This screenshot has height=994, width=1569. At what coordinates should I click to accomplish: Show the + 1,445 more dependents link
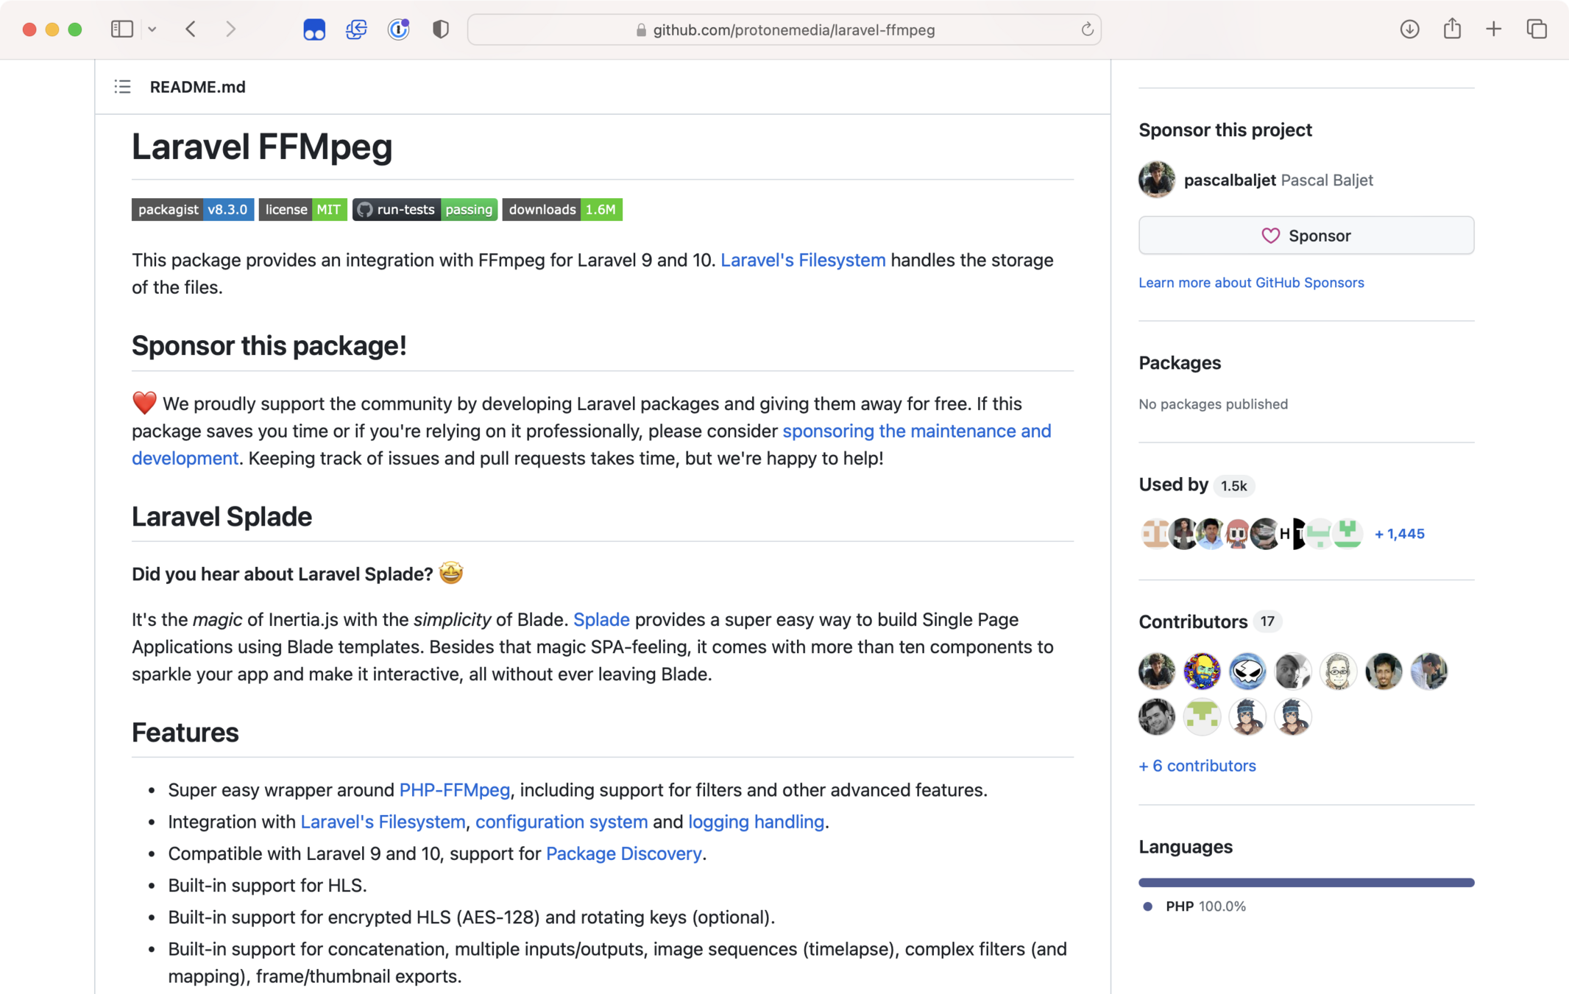click(1399, 534)
